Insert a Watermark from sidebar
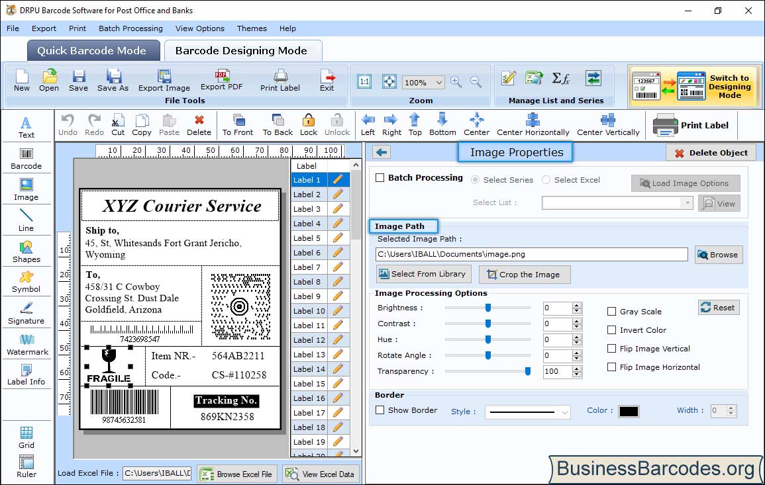 tap(27, 345)
